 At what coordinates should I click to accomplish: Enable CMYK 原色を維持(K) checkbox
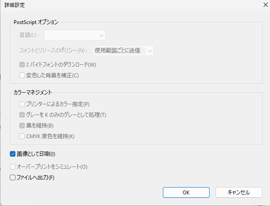coord(22,136)
